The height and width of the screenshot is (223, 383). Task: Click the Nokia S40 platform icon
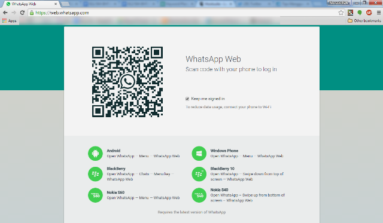(x=199, y=195)
